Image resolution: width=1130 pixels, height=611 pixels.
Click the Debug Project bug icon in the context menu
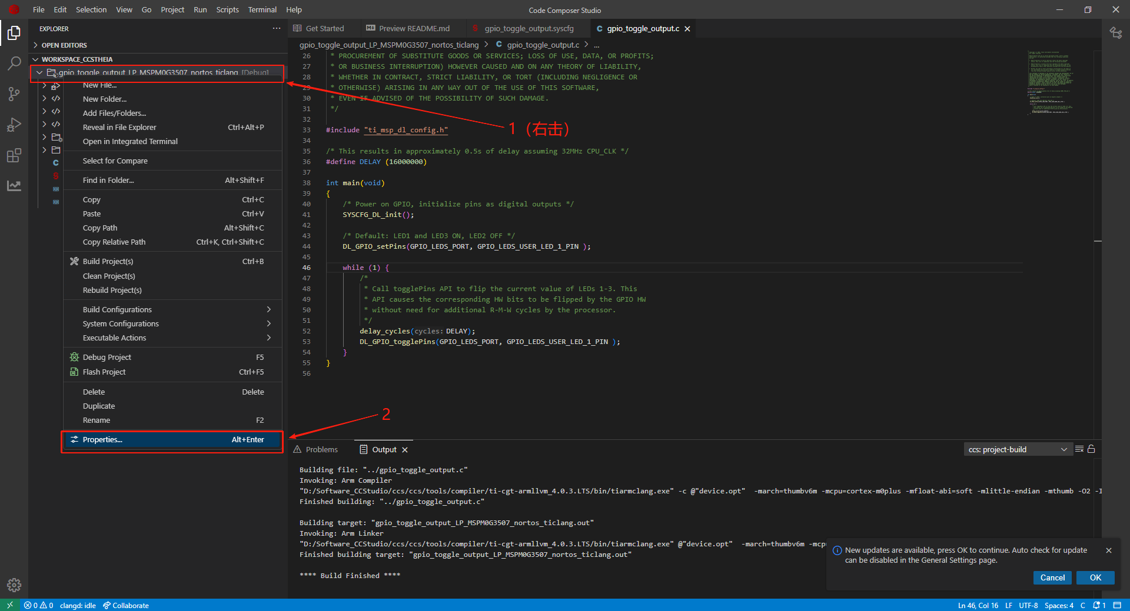coord(74,357)
